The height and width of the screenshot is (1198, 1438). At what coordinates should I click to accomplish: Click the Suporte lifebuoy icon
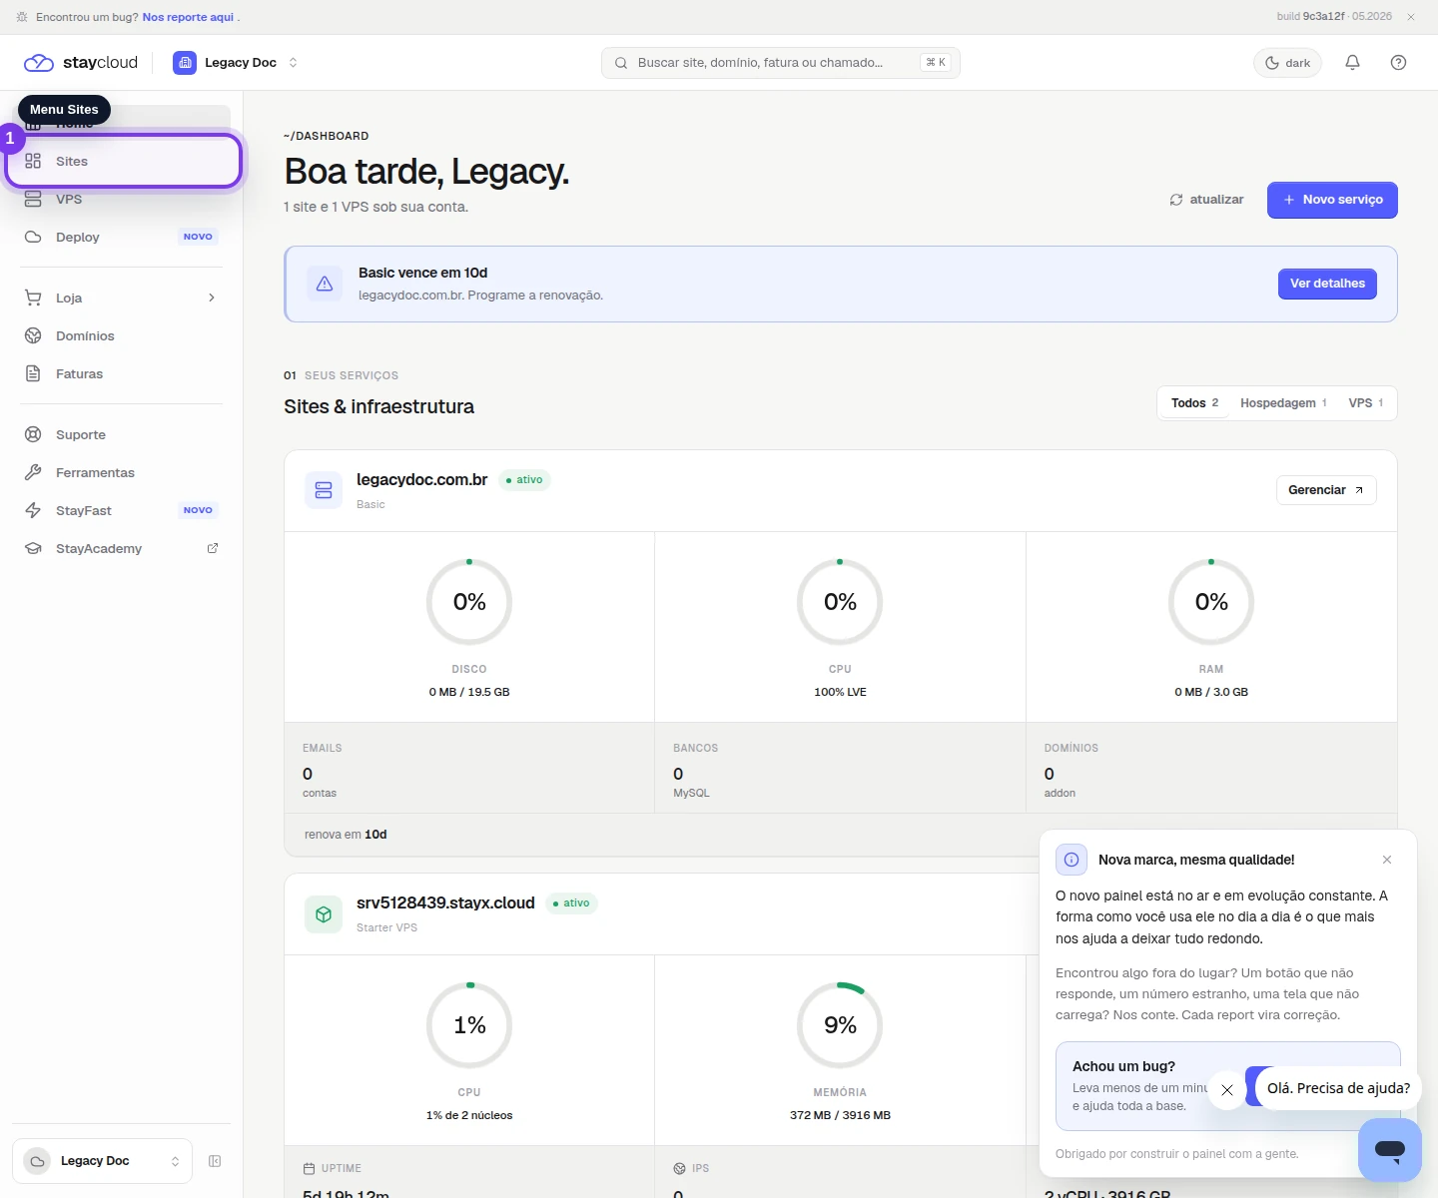(x=33, y=434)
